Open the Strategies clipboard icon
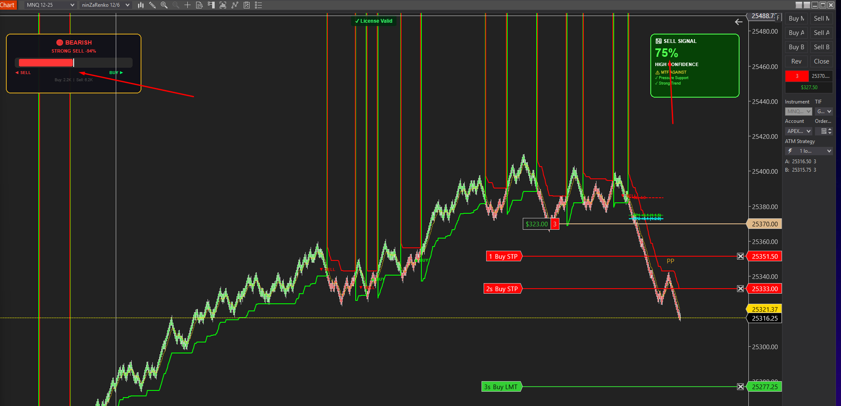This screenshot has height=406, width=841. click(245, 5)
